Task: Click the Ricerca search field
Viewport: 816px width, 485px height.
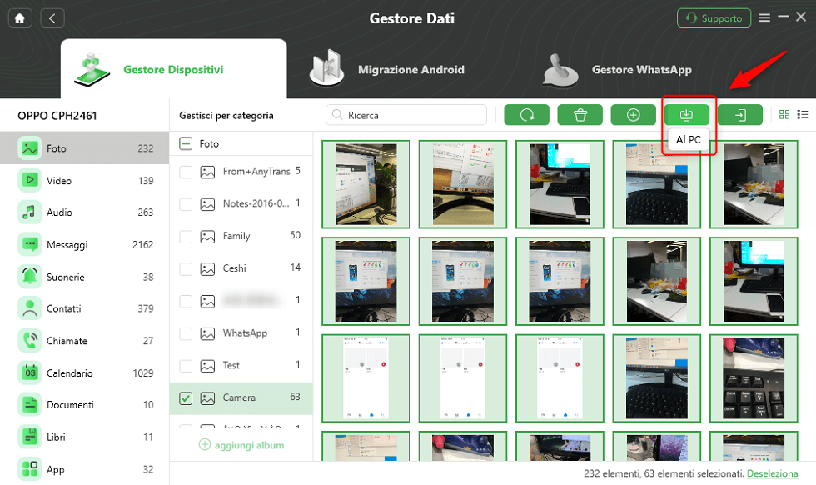Action: point(406,115)
